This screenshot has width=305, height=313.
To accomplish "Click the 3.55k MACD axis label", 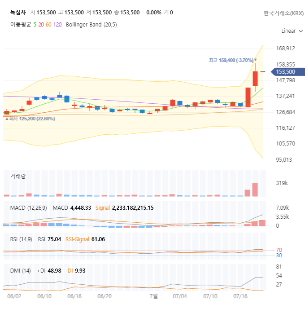I will click(x=283, y=217).
